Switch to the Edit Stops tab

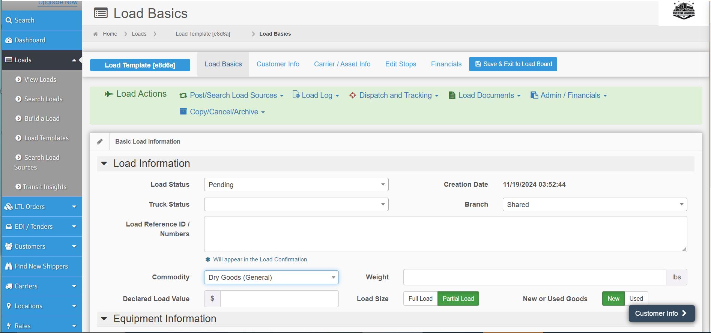401,64
